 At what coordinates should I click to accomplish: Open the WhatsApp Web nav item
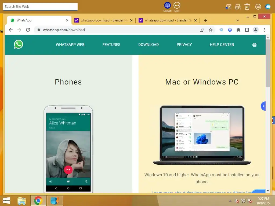[70, 45]
